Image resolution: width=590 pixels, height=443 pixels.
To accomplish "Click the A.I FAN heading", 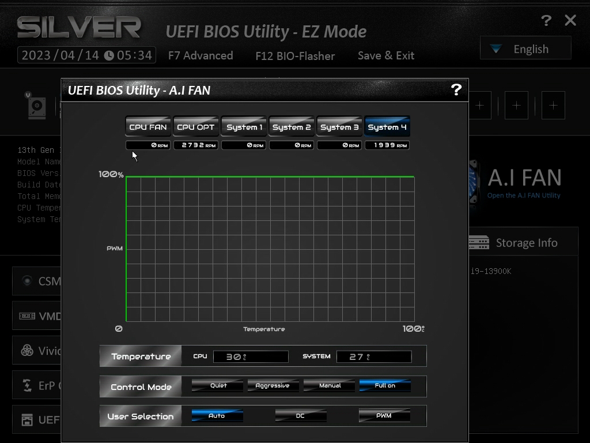I will pyautogui.click(x=524, y=178).
